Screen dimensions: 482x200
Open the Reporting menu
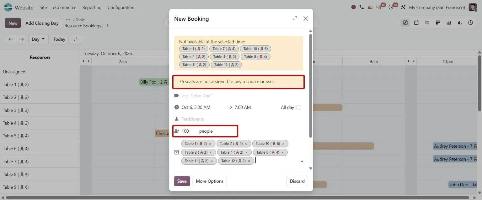(92, 7)
